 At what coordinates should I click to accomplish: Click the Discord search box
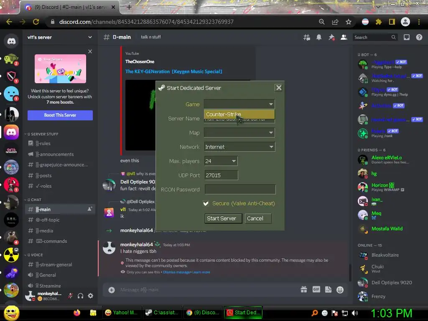[x=375, y=37]
